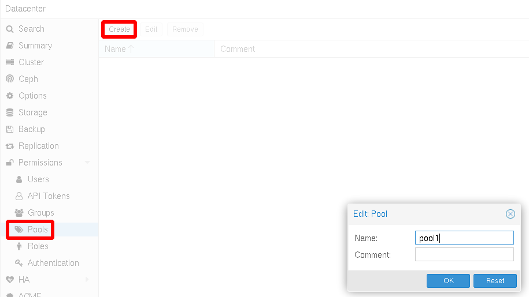Click the Storage database icon

click(x=10, y=112)
